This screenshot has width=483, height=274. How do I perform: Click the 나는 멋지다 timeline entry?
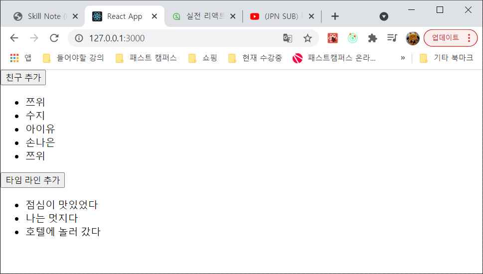[52, 218]
